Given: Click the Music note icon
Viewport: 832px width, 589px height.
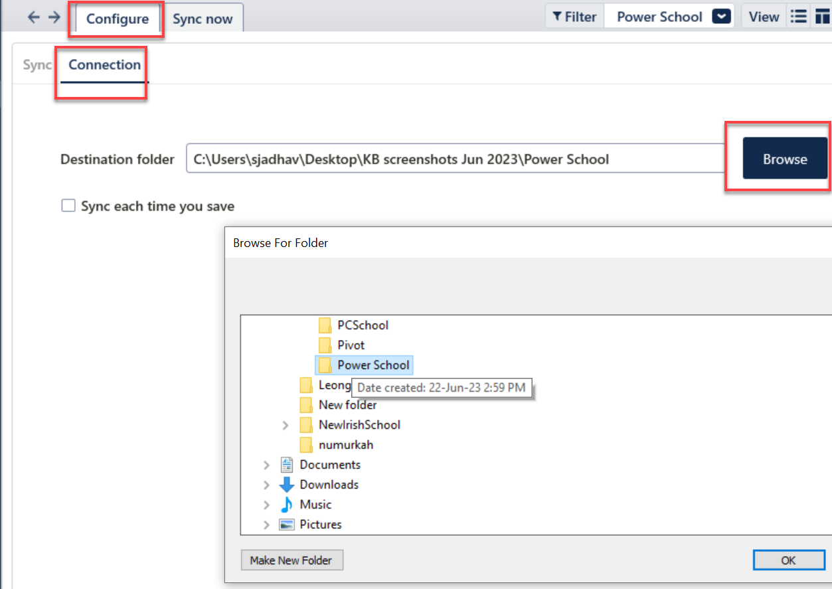Looking at the screenshot, I should click(287, 505).
